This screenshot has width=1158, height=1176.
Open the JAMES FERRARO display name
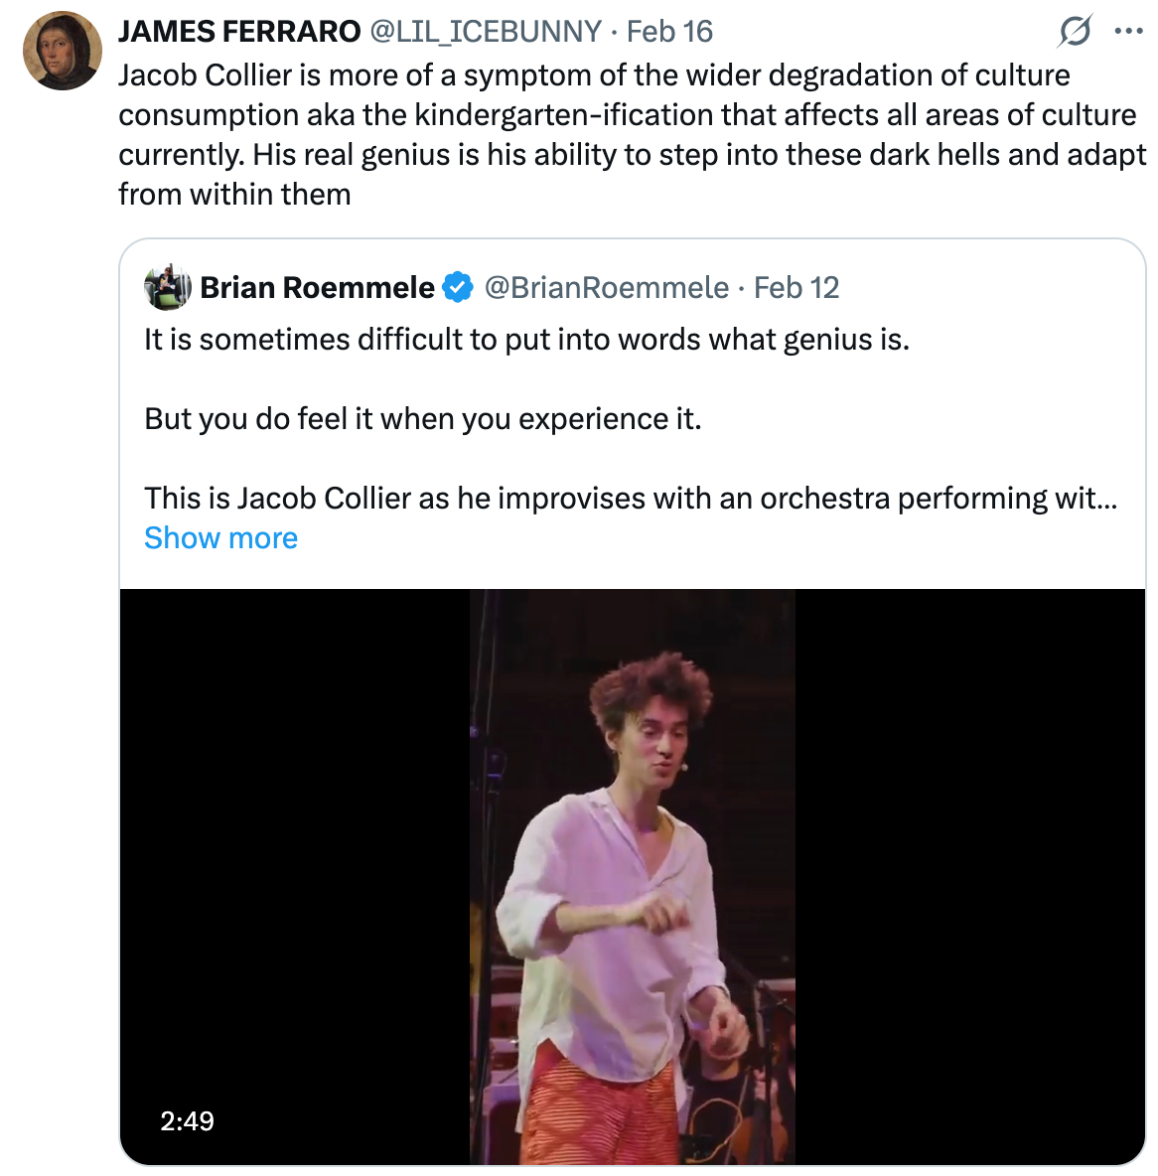click(239, 32)
